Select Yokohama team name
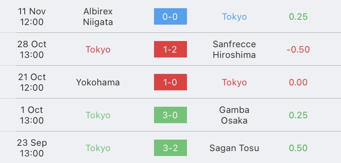Viewport: 341px width, 163px height. click(x=98, y=83)
